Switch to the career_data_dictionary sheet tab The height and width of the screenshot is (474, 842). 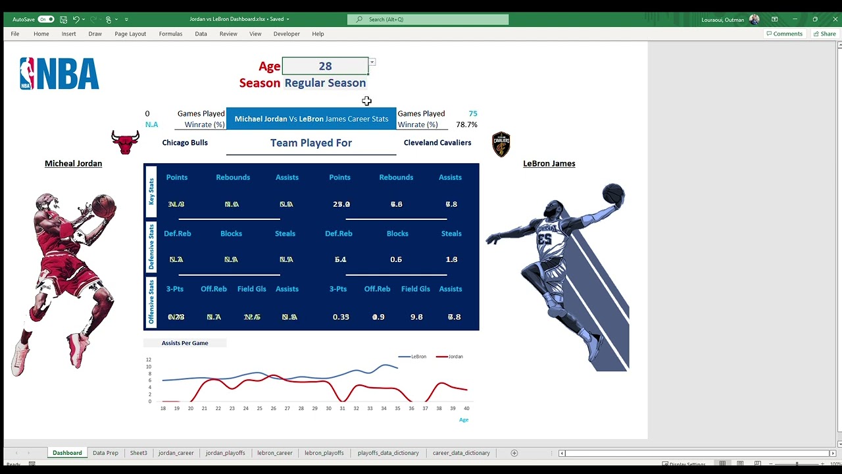tap(461, 453)
